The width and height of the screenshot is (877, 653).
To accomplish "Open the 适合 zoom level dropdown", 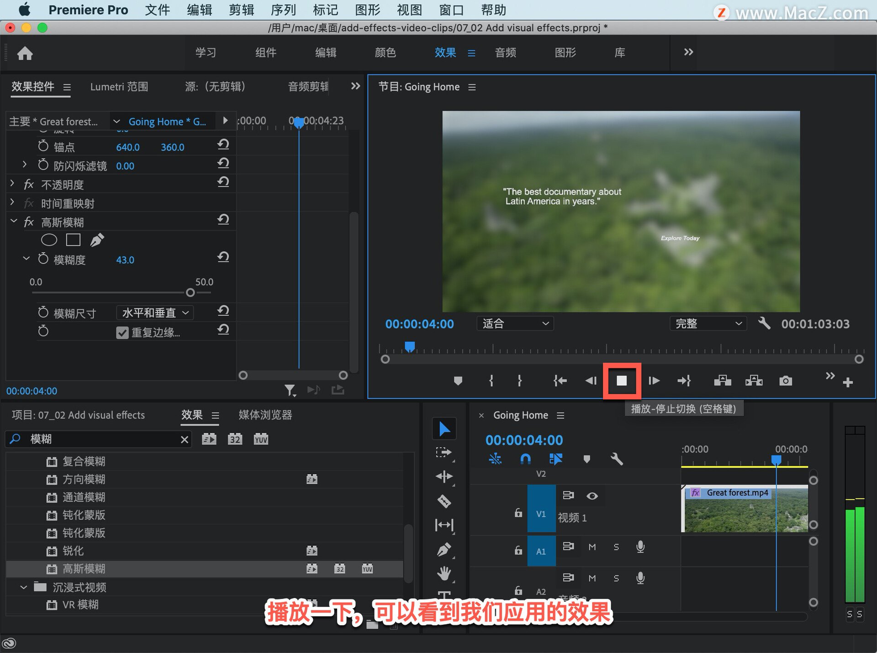I will coord(515,324).
